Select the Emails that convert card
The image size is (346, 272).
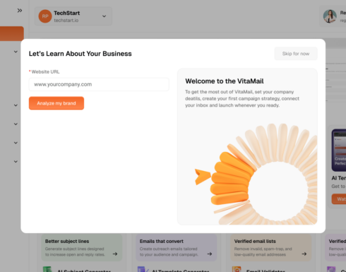click(177, 247)
